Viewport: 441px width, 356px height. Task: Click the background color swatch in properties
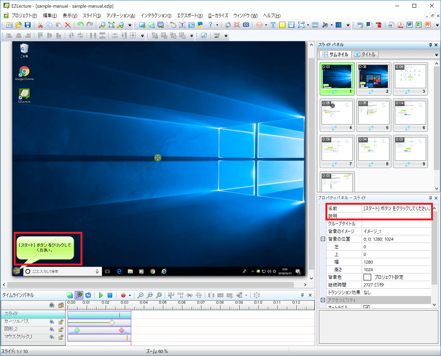click(367, 277)
